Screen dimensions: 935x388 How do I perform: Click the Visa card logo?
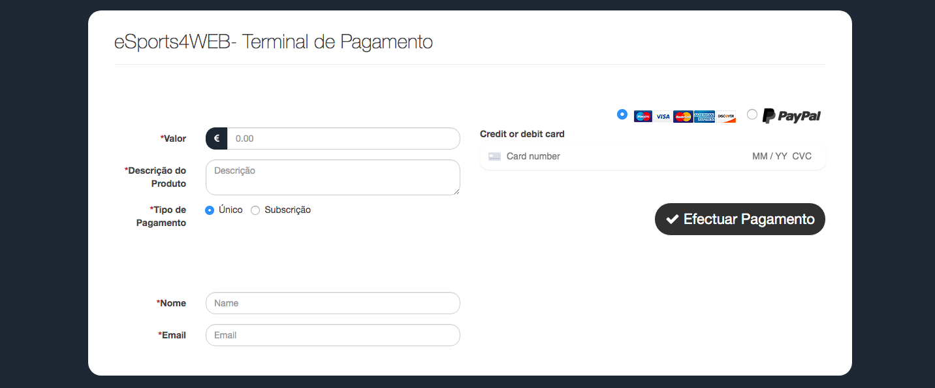[663, 116]
